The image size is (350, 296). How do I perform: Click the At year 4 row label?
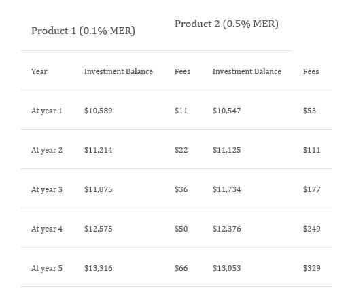point(47,229)
